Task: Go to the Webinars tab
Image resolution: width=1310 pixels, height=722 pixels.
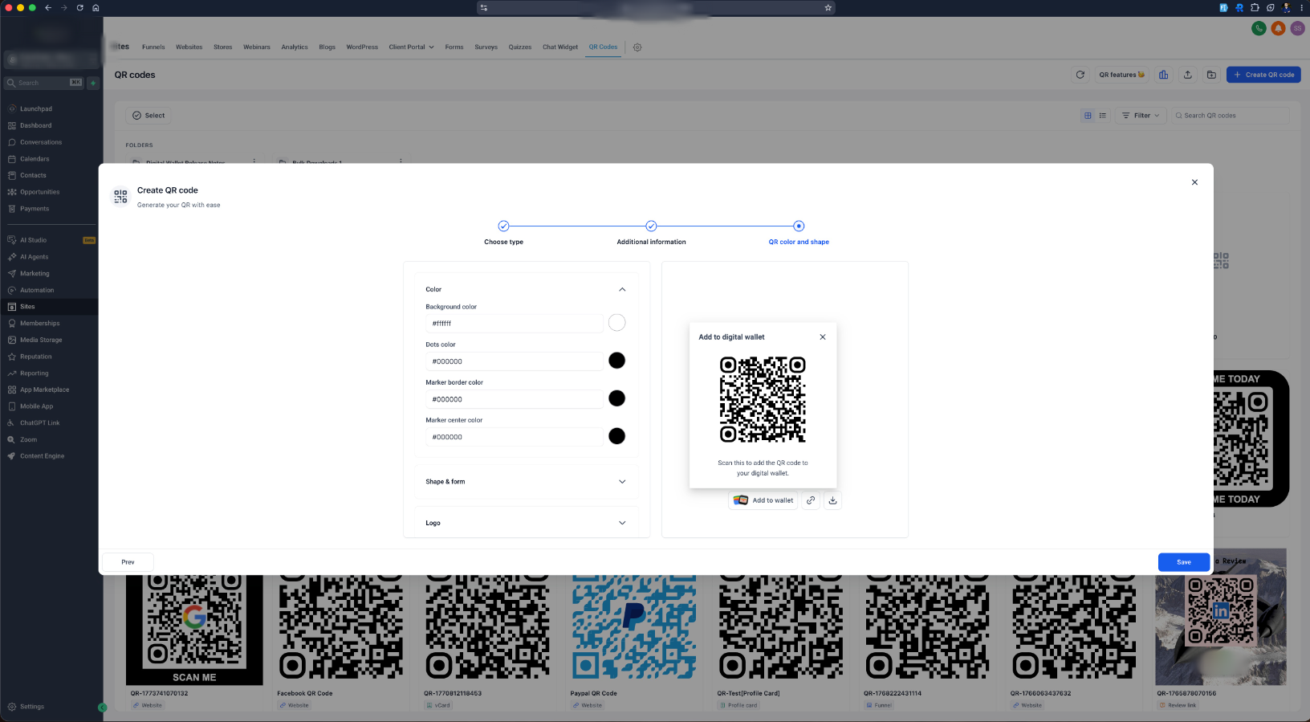Action: point(257,47)
